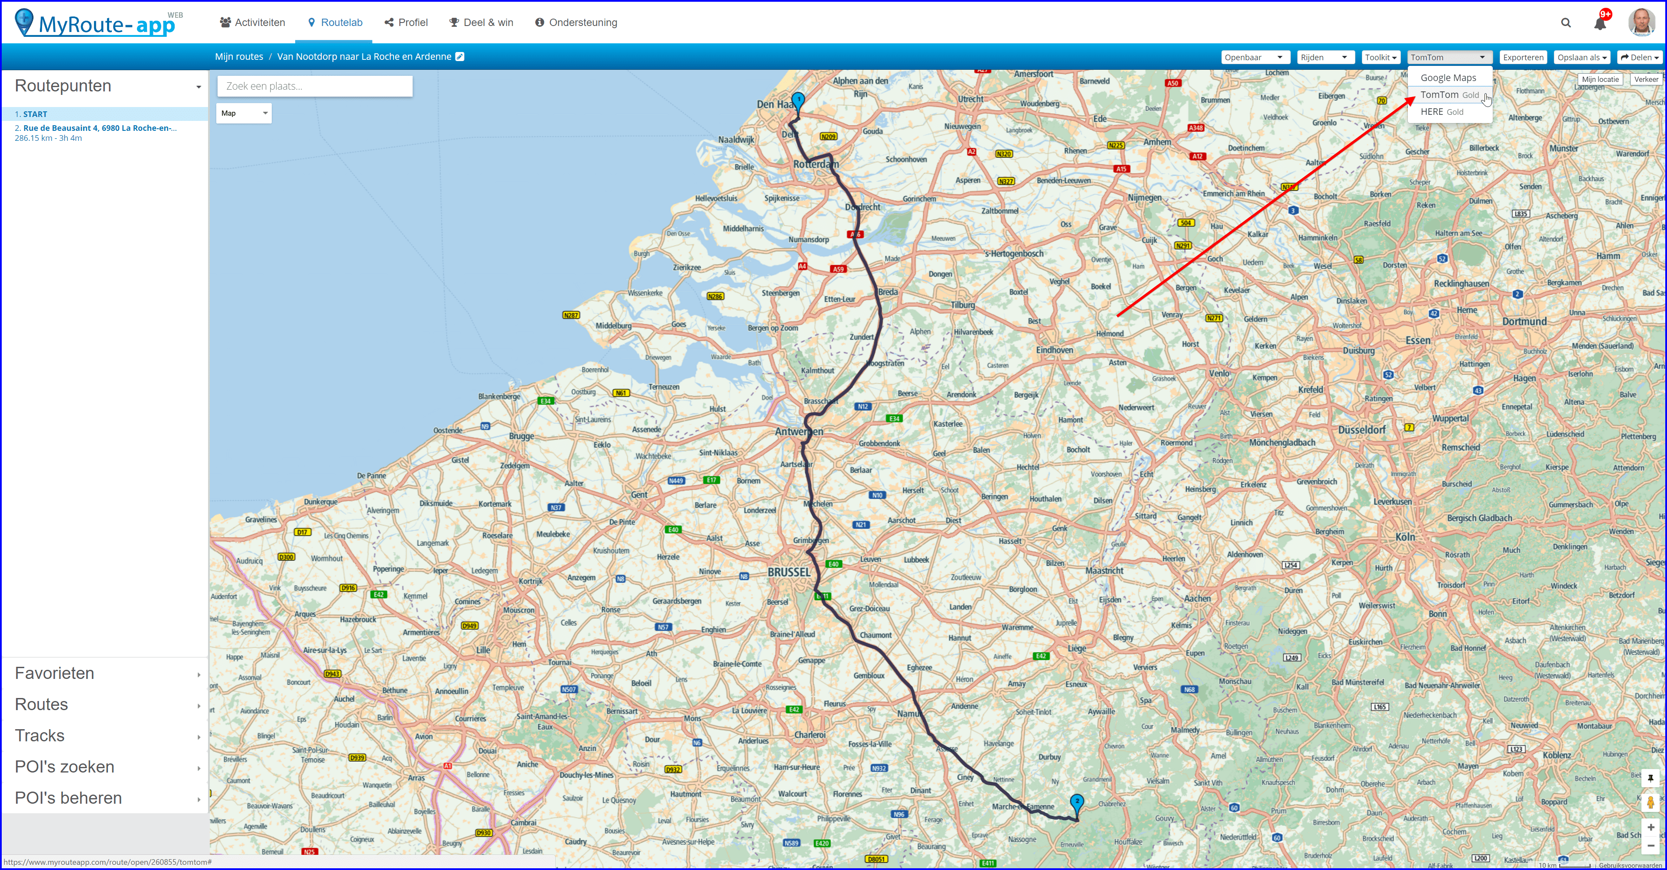
Task: Click the MyRoute-app logo
Action: 97,23
